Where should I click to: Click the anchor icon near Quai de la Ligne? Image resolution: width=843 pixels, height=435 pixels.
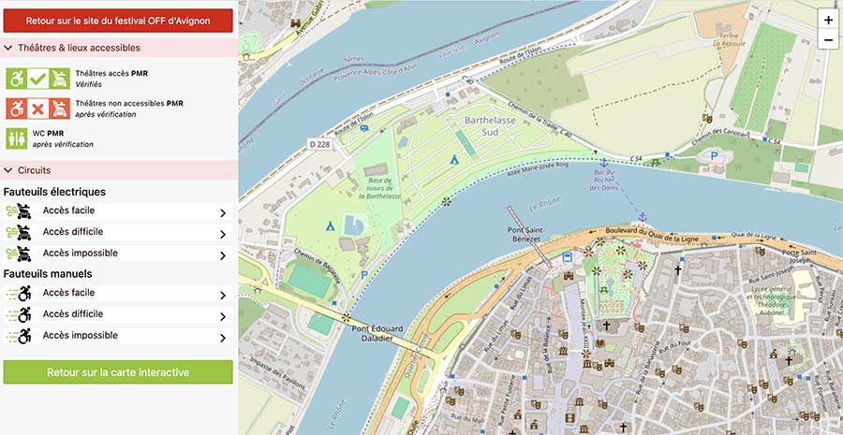click(x=643, y=217)
